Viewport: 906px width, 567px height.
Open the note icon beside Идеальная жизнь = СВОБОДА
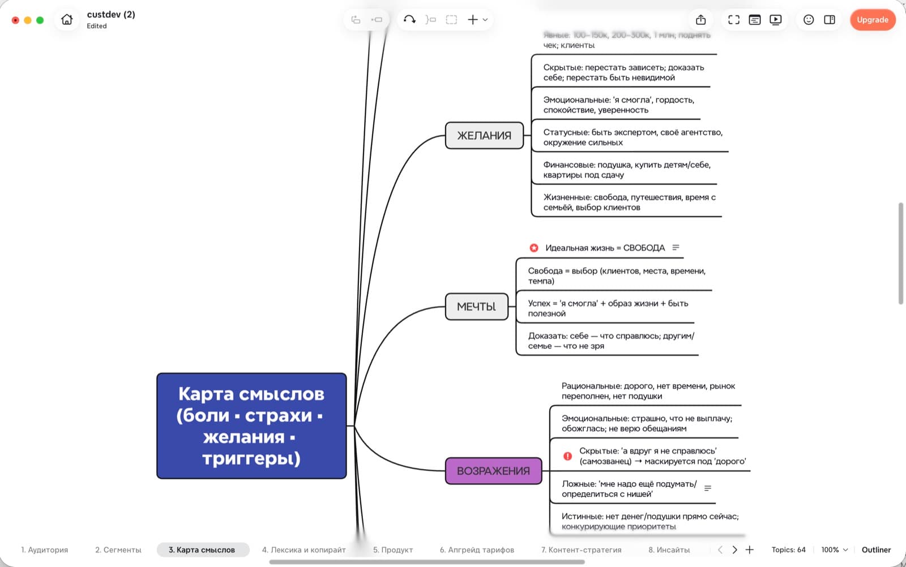[676, 248]
